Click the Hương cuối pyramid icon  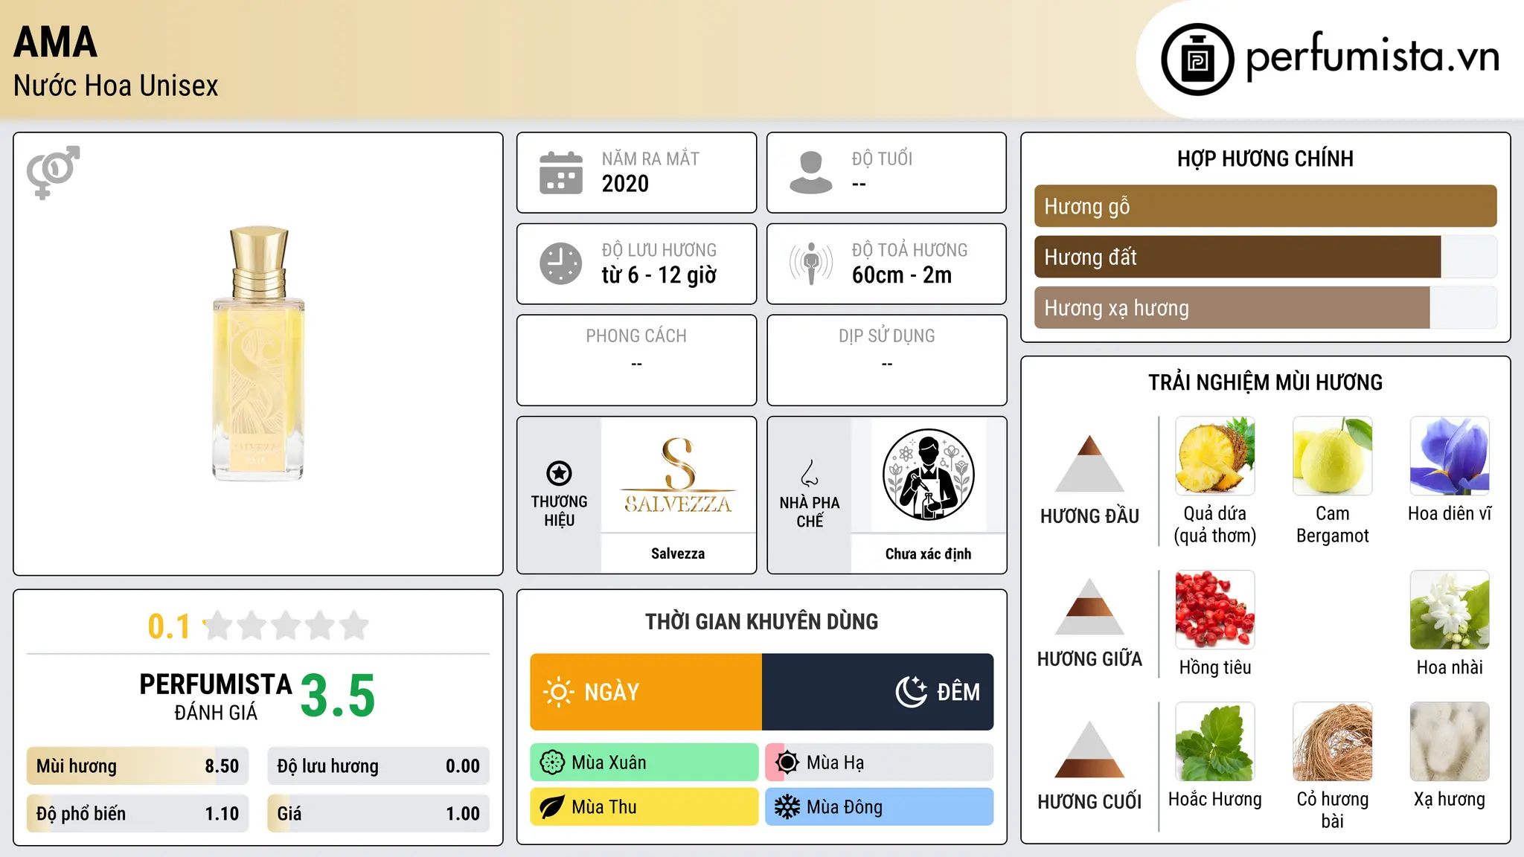pyautogui.click(x=1089, y=749)
